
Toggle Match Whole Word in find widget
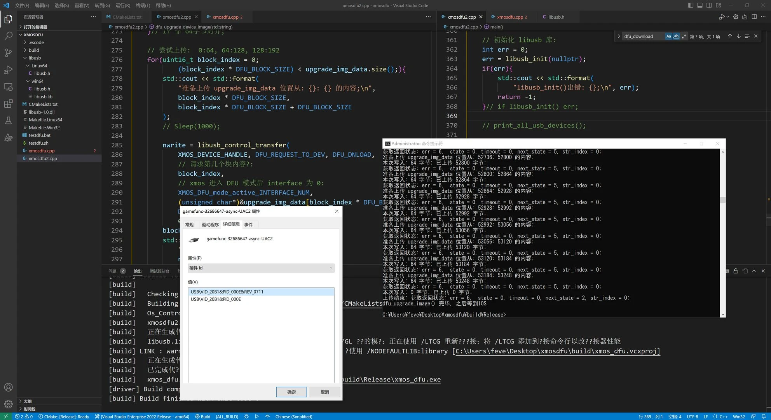point(676,36)
